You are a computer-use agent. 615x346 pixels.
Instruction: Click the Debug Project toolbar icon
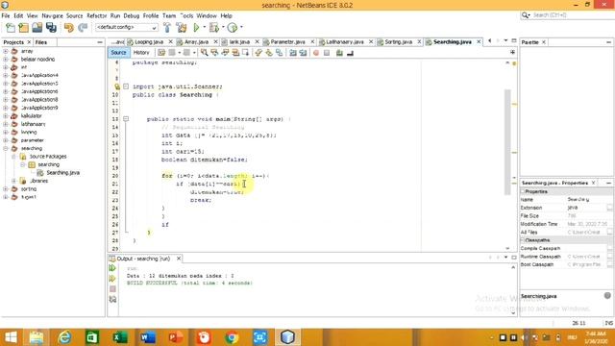[214, 28]
